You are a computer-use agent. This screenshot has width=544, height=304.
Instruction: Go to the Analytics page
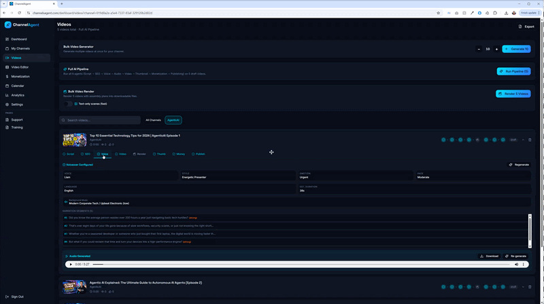pos(17,95)
